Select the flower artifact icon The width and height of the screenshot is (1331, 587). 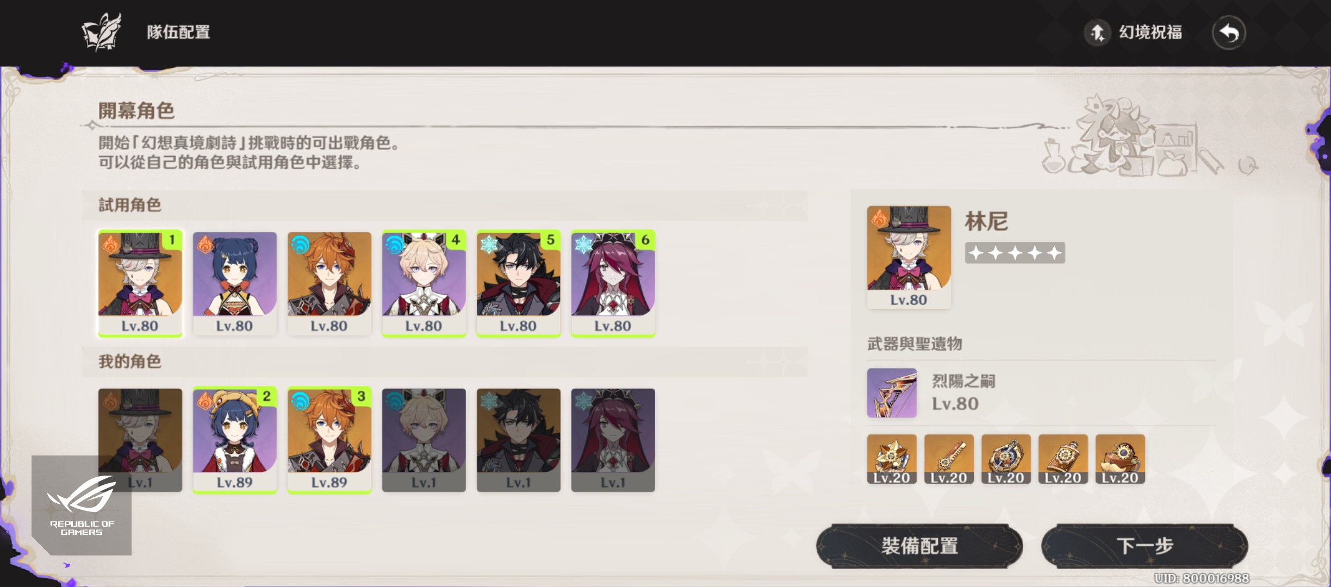[892, 459]
